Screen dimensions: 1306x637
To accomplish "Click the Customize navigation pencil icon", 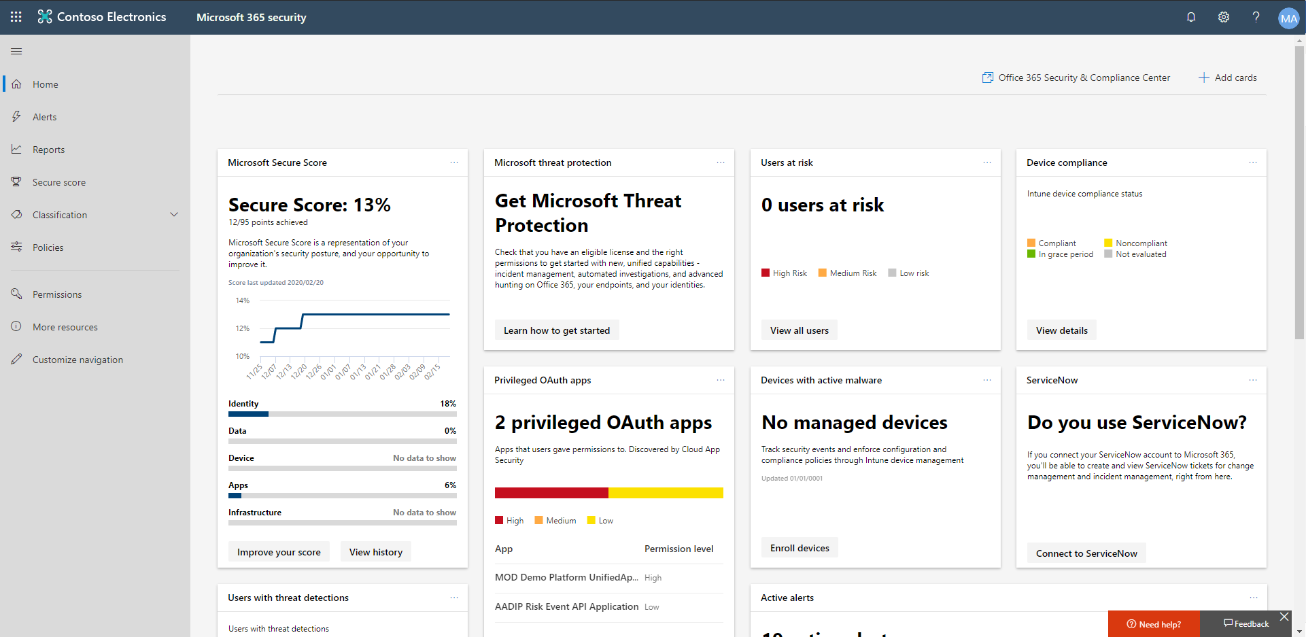I will 16,359.
